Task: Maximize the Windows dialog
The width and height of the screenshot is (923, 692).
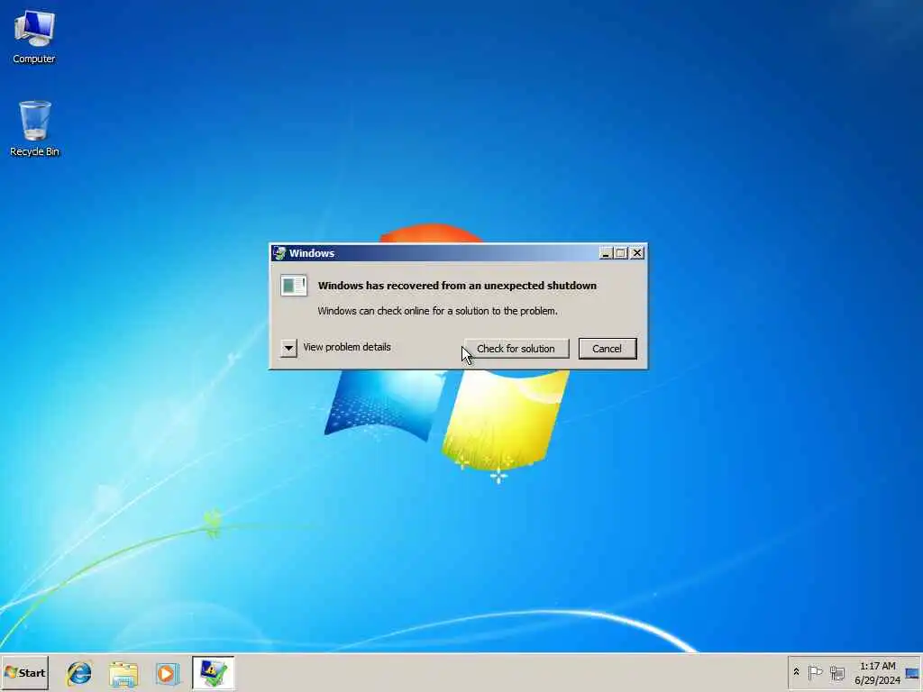Action: [x=620, y=253]
